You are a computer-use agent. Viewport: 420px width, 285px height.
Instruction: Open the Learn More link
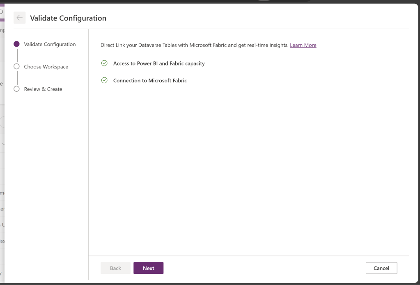point(303,45)
